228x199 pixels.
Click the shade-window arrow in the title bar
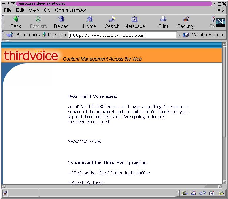click(13, 4)
